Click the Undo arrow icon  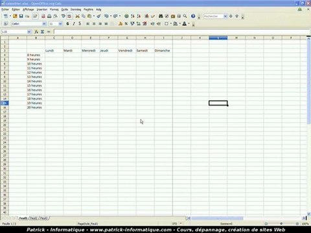(106, 16)
